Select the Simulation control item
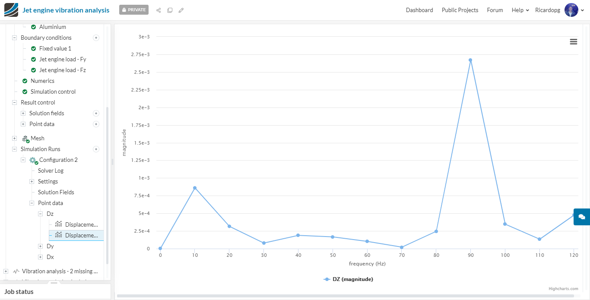 [53, 92]
